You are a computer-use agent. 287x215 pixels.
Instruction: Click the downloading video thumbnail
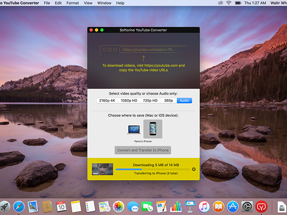coord(102,169)
